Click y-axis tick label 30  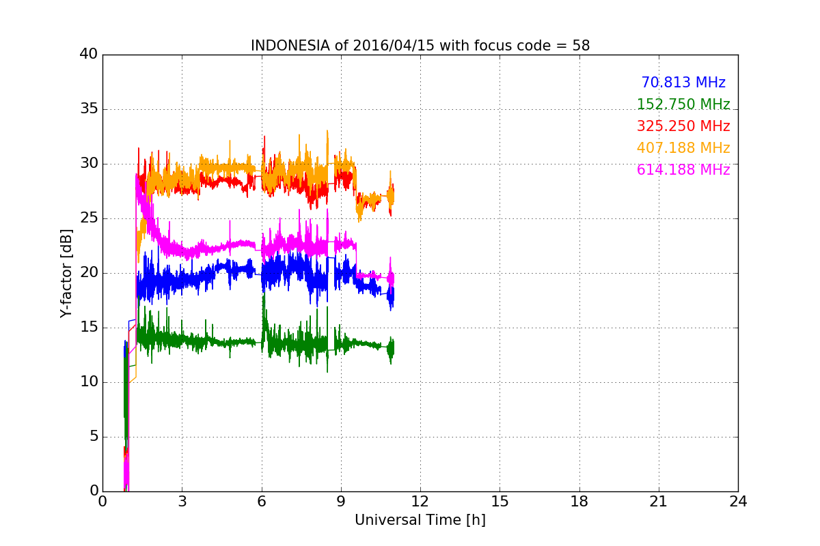pos(90,164)
